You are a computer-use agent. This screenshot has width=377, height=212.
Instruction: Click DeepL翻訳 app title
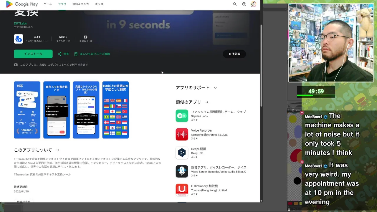pyautogui.click(x=199, y=149)
